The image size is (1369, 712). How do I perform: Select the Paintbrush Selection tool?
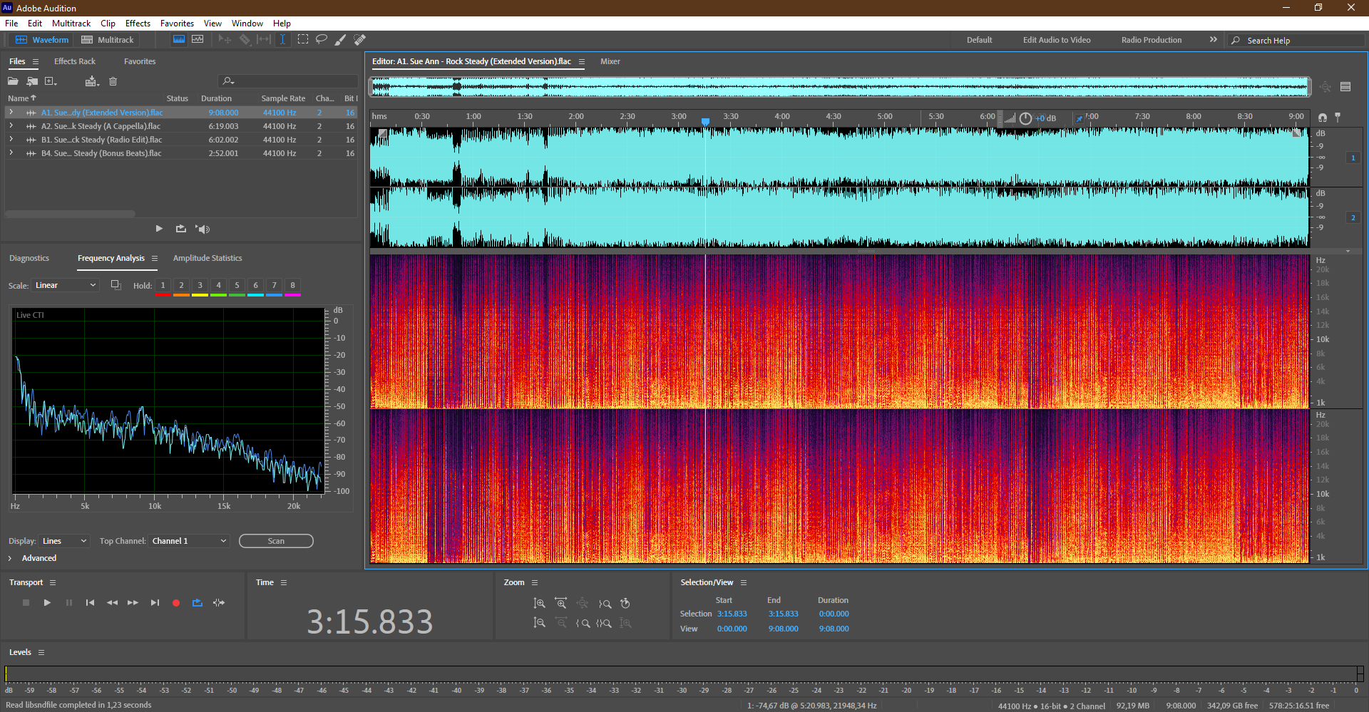[x=341, y=39]
